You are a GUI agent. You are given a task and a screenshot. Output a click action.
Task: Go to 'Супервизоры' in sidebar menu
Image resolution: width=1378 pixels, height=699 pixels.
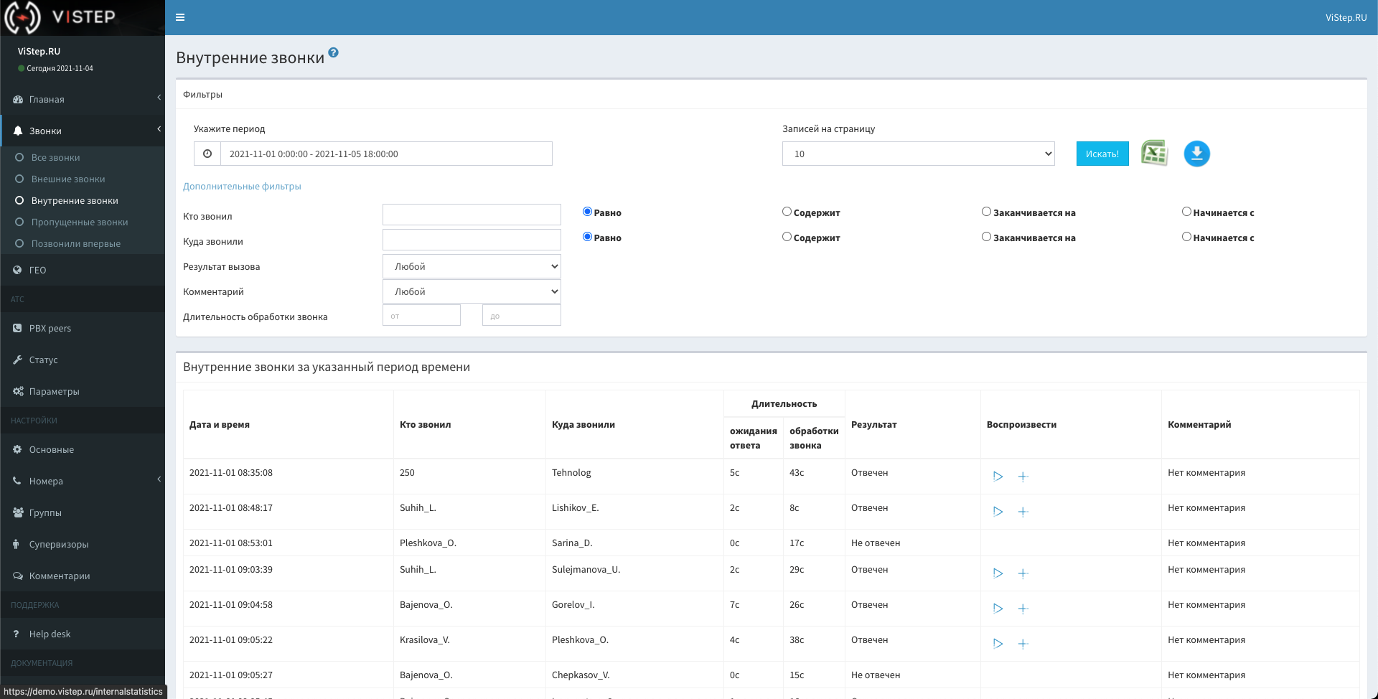[59, 545]
